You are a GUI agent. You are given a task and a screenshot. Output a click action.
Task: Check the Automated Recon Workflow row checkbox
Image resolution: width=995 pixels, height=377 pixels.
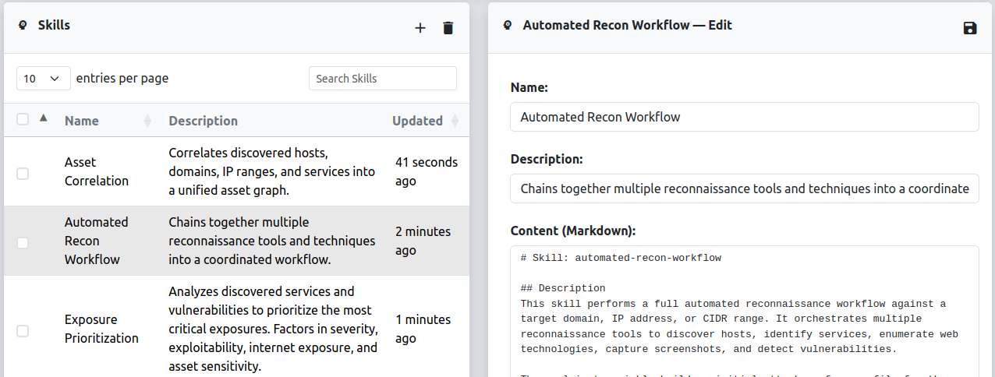23,242
